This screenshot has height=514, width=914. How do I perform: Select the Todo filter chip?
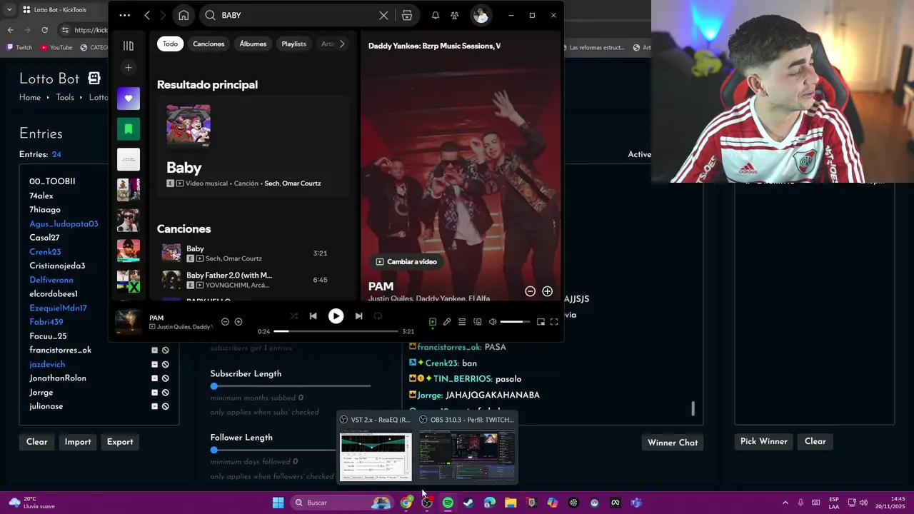tap(170, 44)
